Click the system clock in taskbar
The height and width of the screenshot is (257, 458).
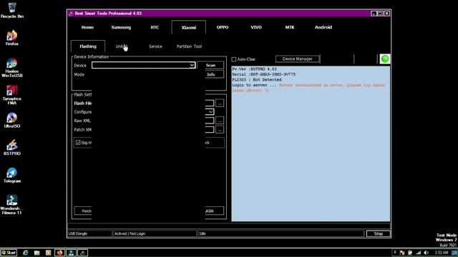[x=441, y=253]
